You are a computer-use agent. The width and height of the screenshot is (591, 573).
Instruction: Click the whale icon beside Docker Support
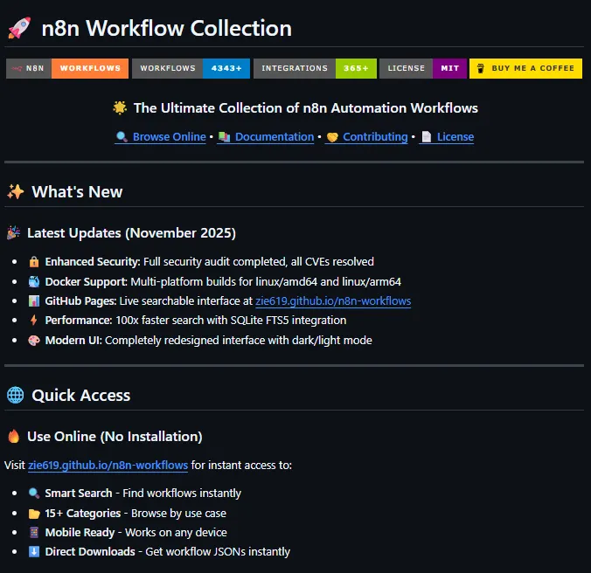34,281
